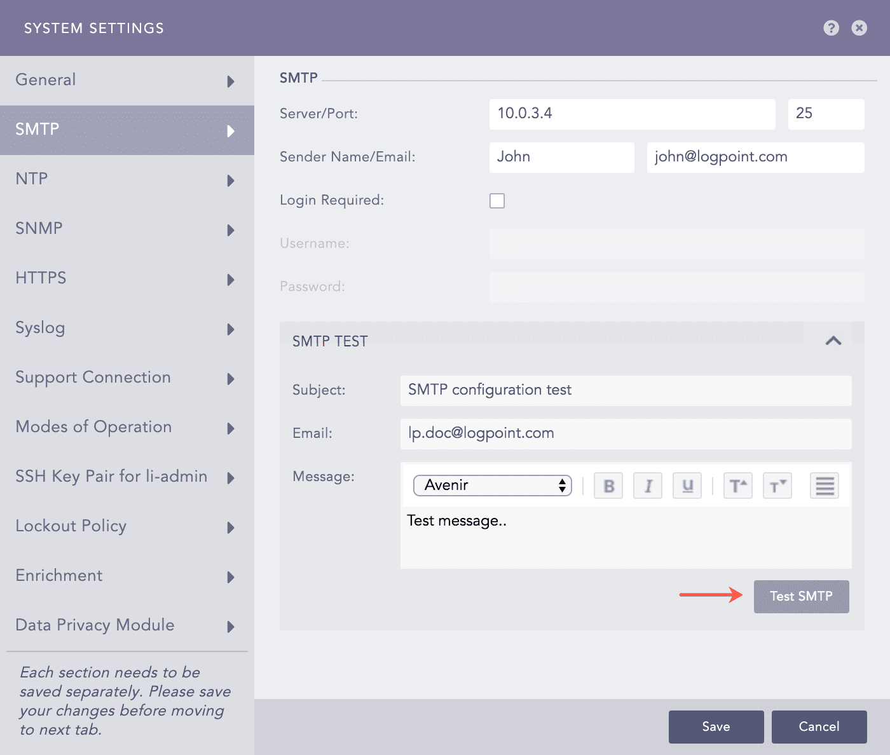Image resolution: width=890 pixels, height=755 pixels.
Task: Apply italic formatting to the message
Action: [x=647, y=486]
